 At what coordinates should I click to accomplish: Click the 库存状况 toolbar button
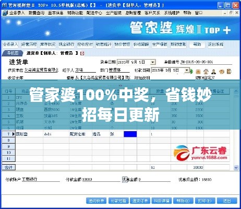pos(47,44)
